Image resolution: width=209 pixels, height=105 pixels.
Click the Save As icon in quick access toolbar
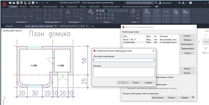click(x=21, y=3)
